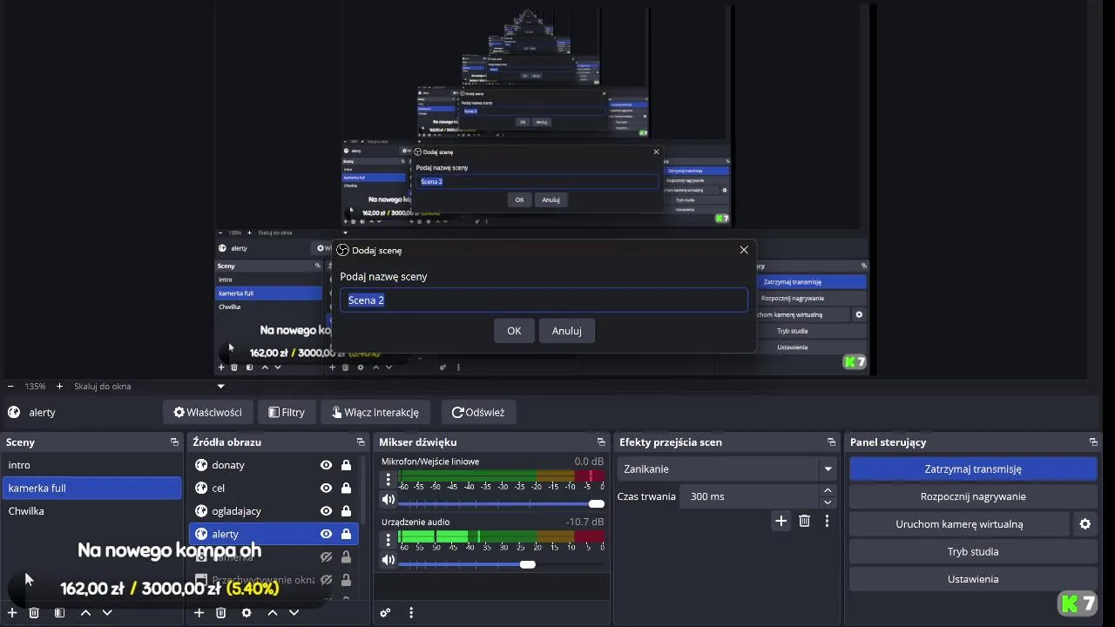1115x627 pixels.
Task: Open source properties gear in the Źródła obrazu toolbar
Action: click(247, 613)
